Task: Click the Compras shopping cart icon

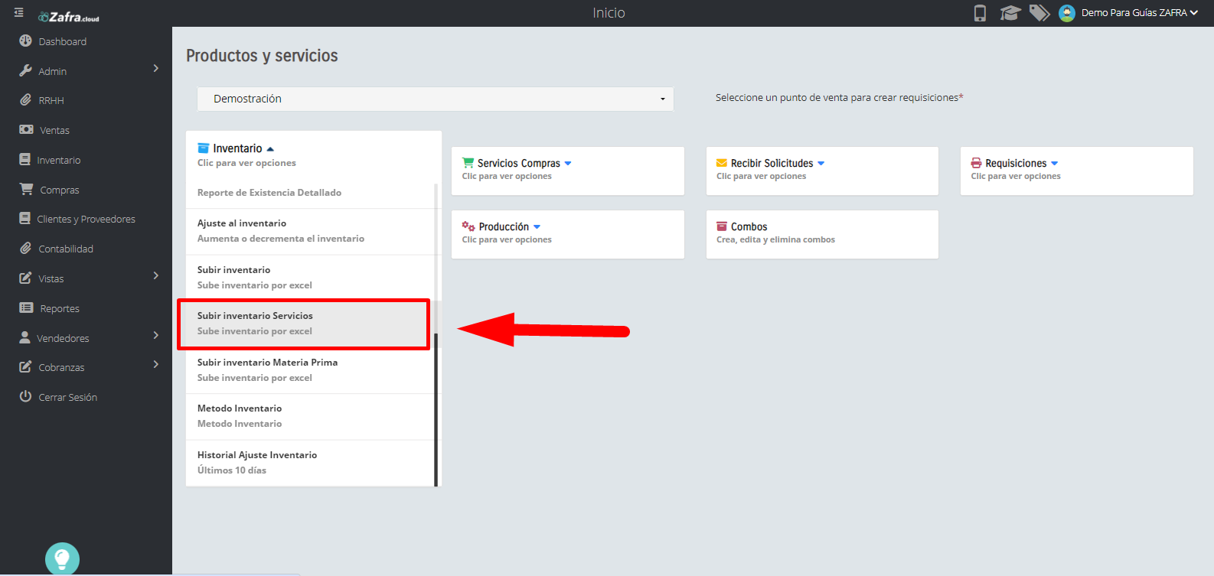Action: coord(26,189)
